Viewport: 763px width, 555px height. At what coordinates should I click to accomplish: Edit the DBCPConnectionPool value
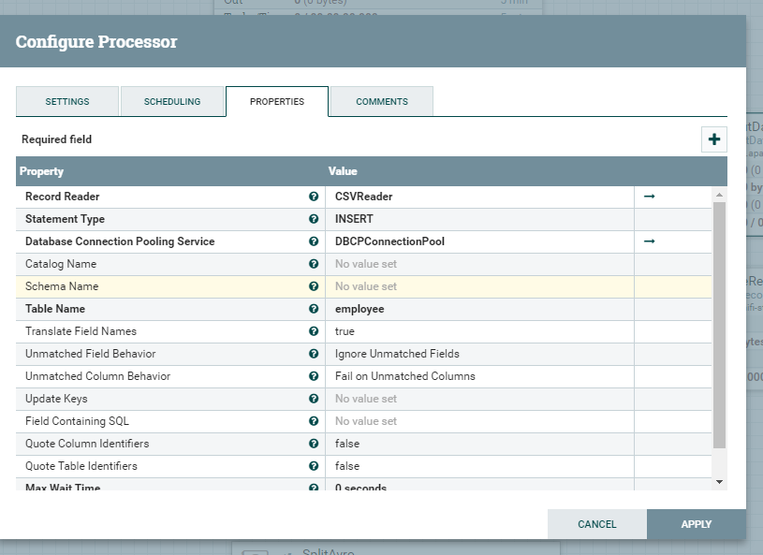tap(479, 241)
